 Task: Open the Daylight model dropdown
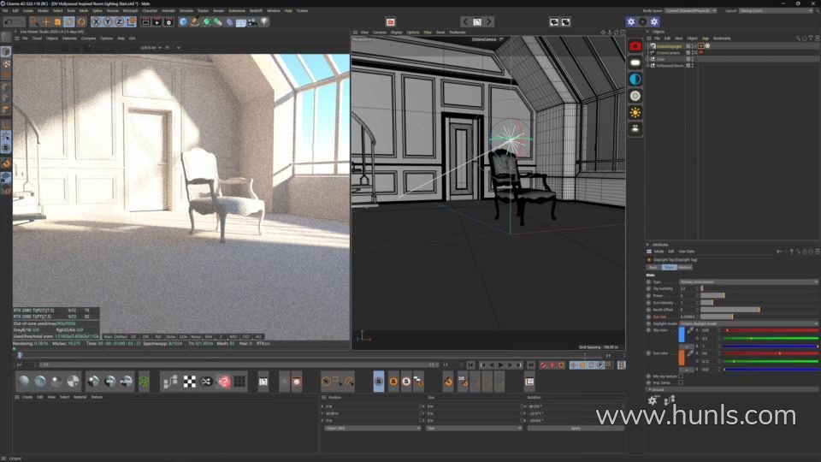748,323
